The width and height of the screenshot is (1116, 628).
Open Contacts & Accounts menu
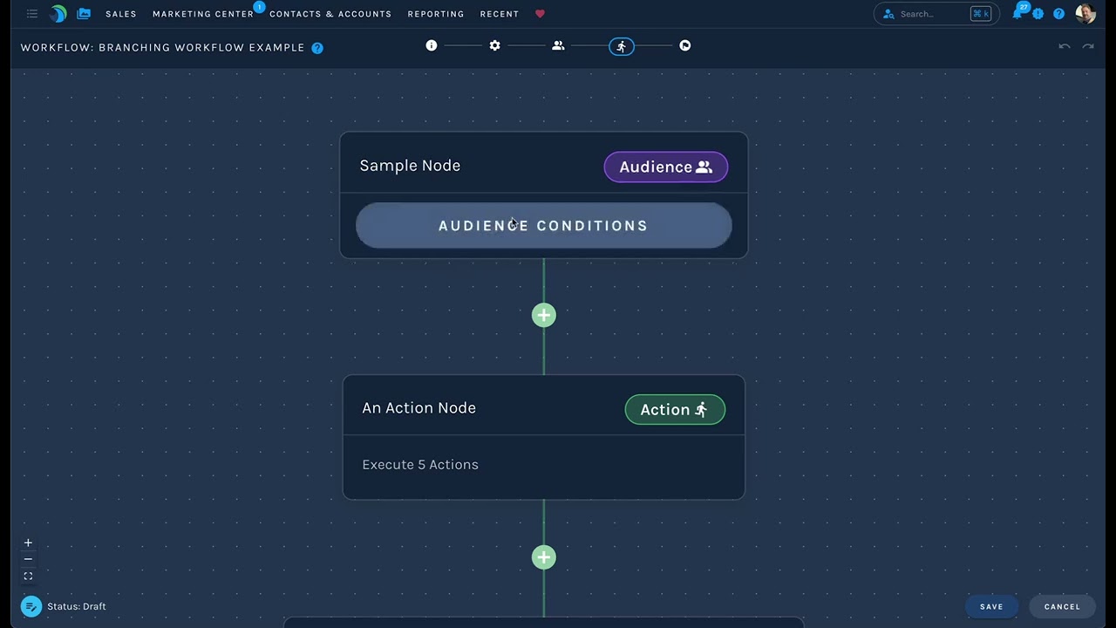point(330,14)
